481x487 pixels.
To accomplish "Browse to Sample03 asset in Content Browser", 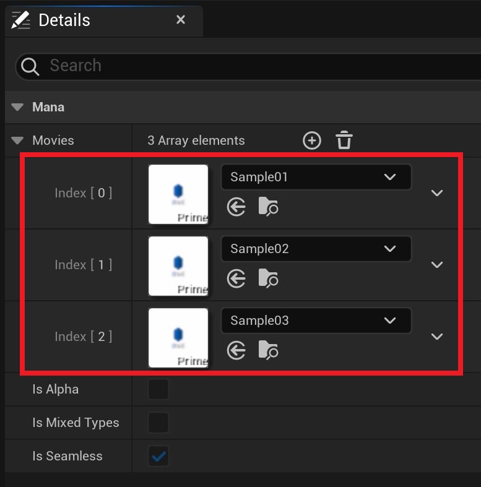I will [268, 350].
